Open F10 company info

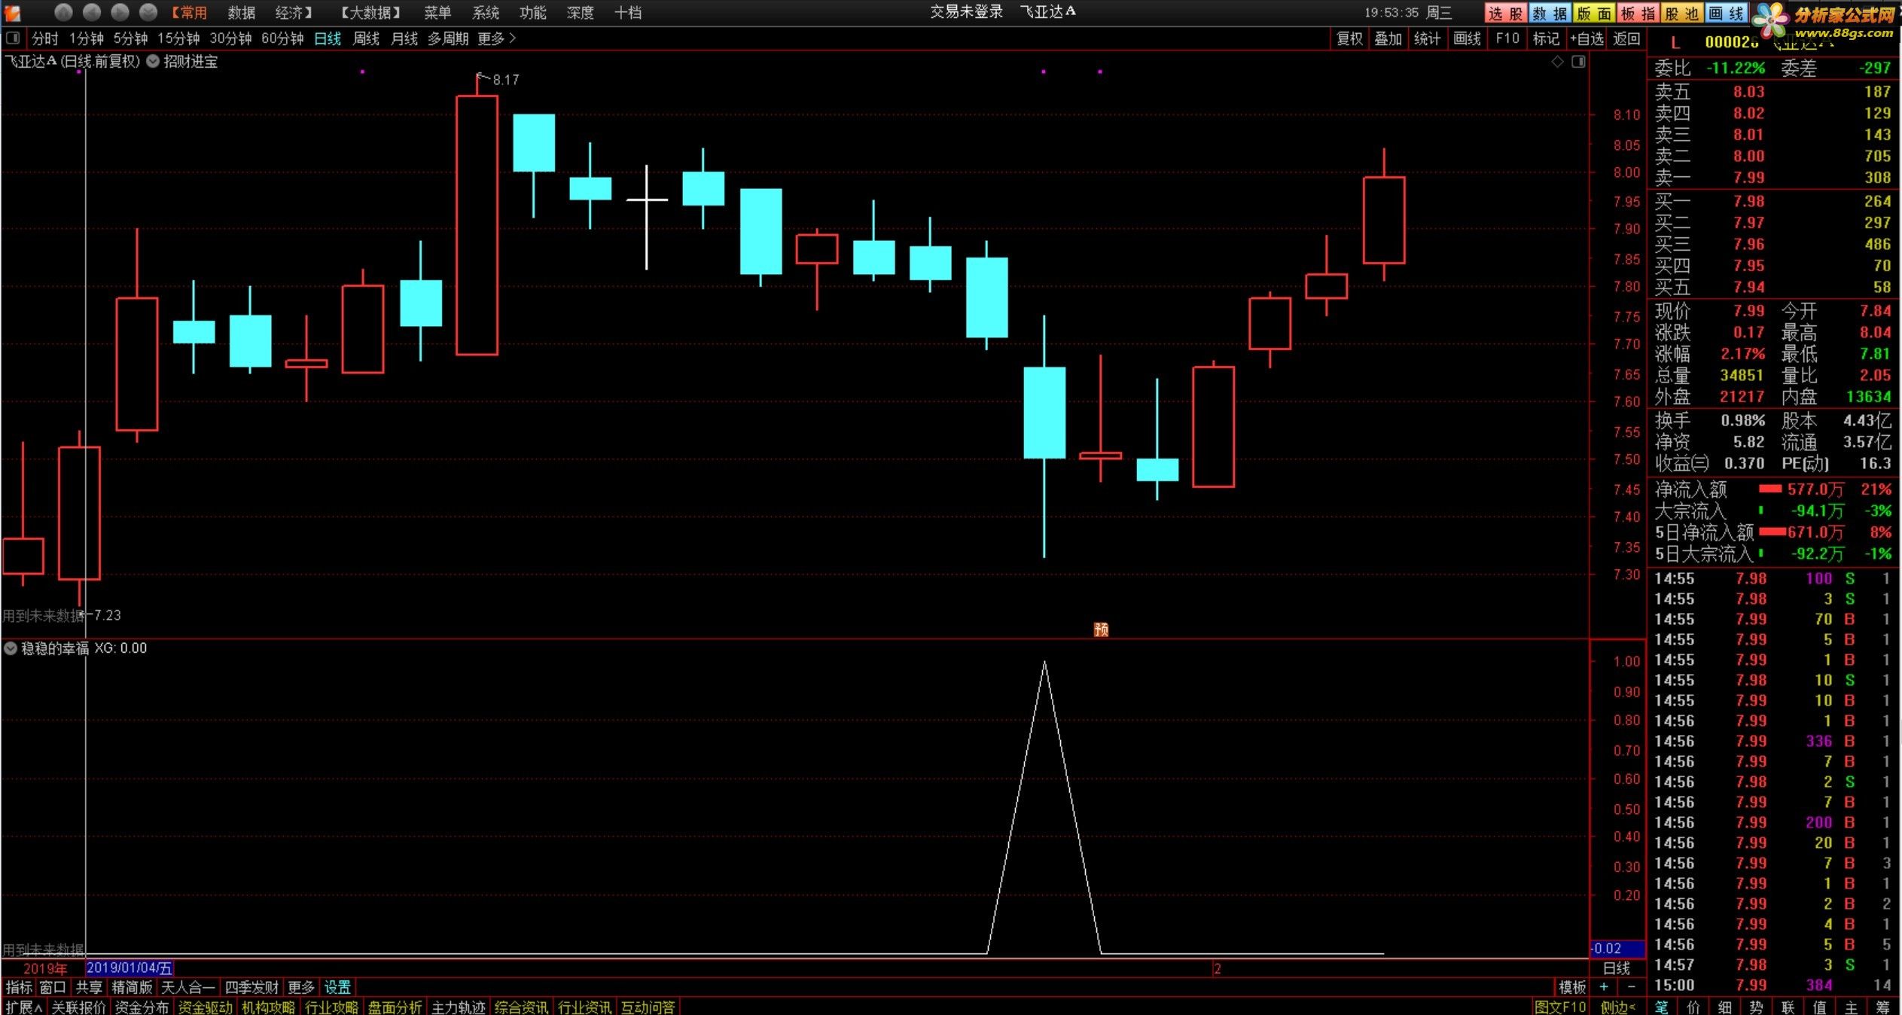1507,38
